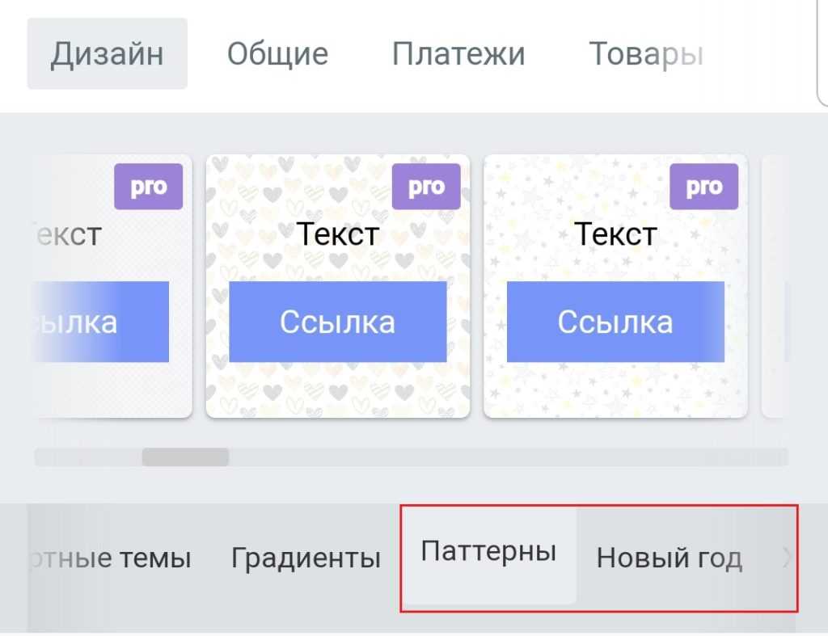This screenshot has height=636, width=828.
Task: Click the pro badge on the stars theme
Action: point(703,187)
